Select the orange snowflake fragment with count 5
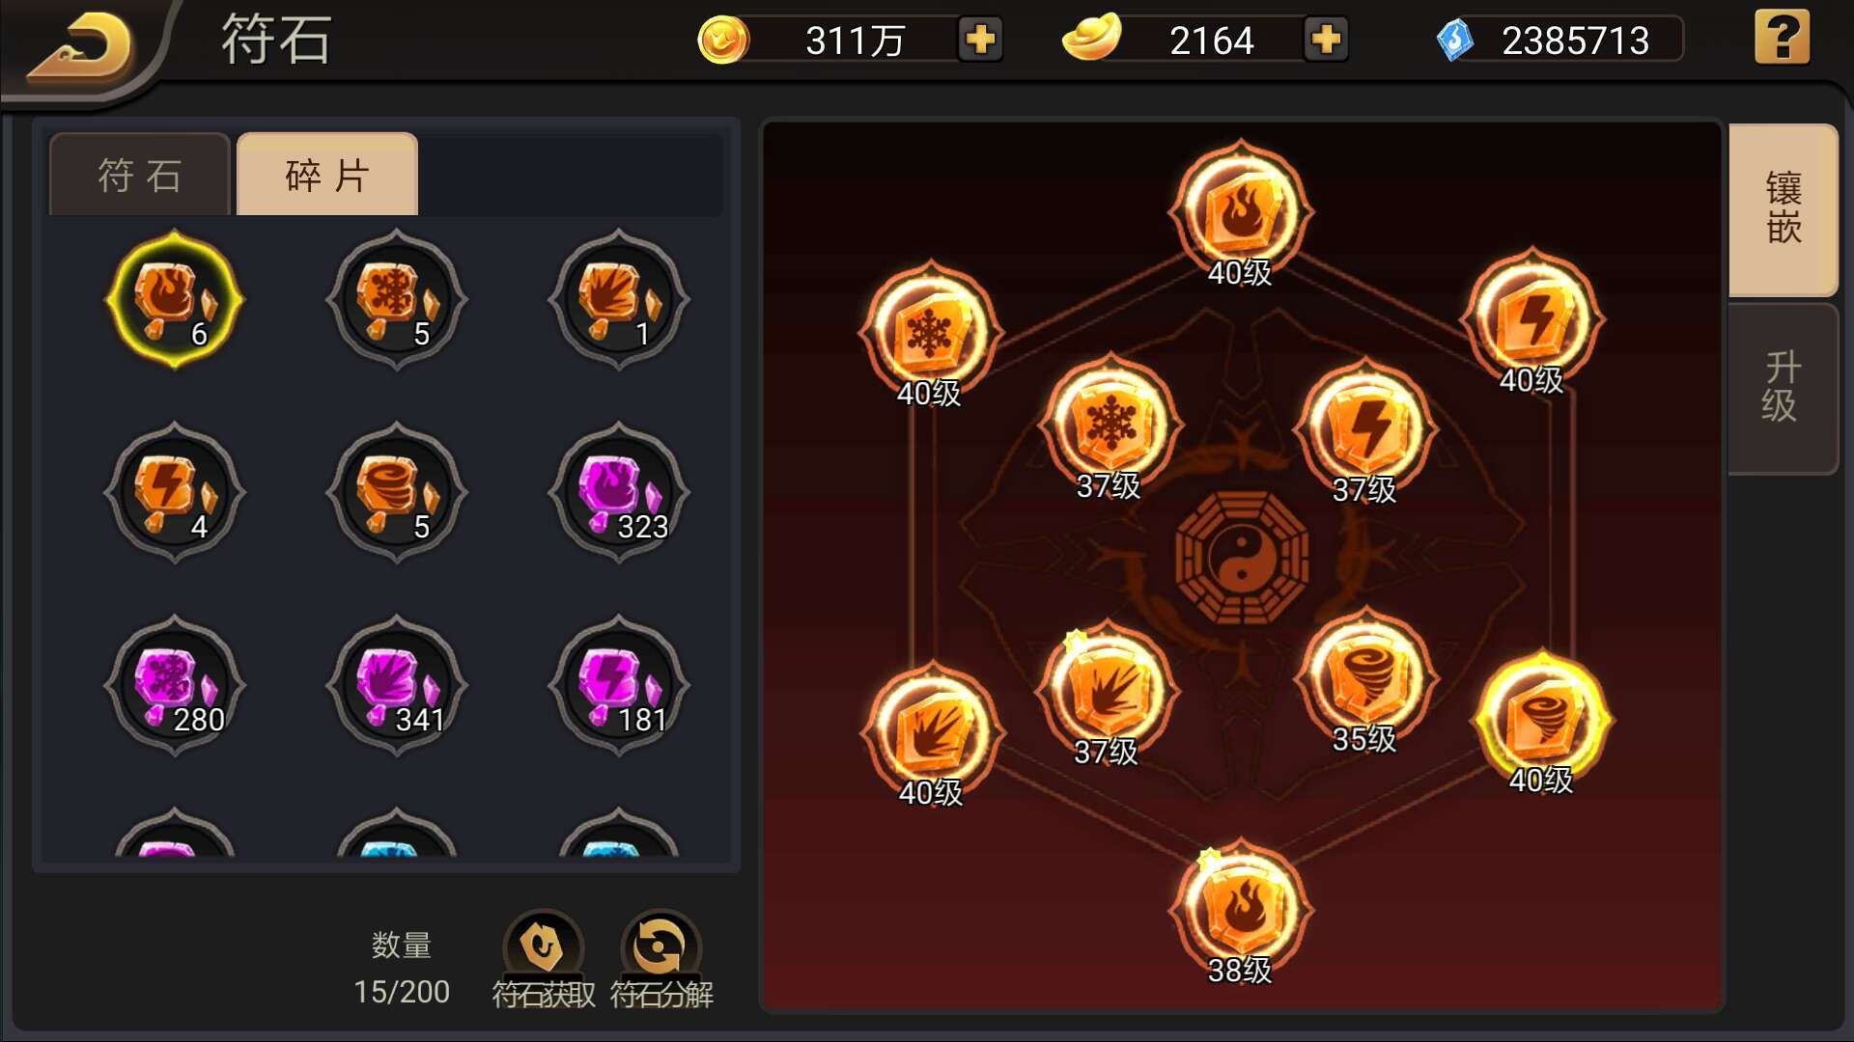 (x=397, y=299)
